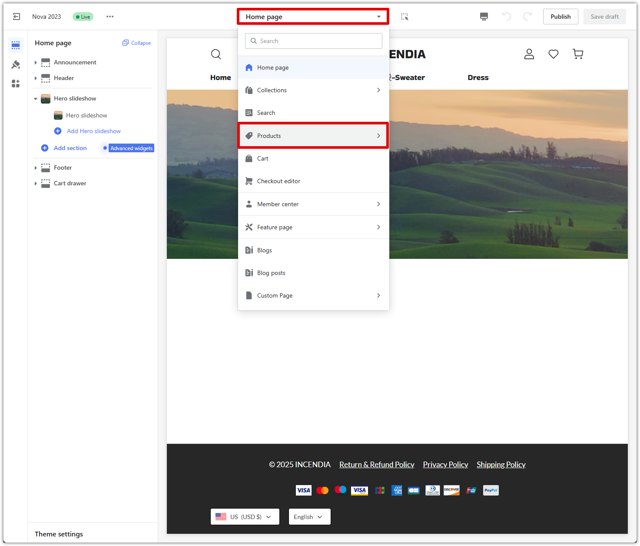640x546 pixels.
Task: Collapse the Hero slideshow section
Action: click(36, 99)
